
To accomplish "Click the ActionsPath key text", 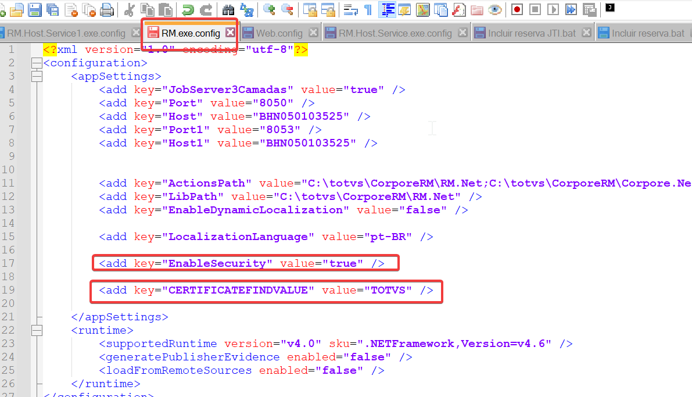I will coord(206,183).
